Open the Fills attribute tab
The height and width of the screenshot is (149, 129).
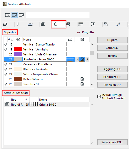(43, 24)
